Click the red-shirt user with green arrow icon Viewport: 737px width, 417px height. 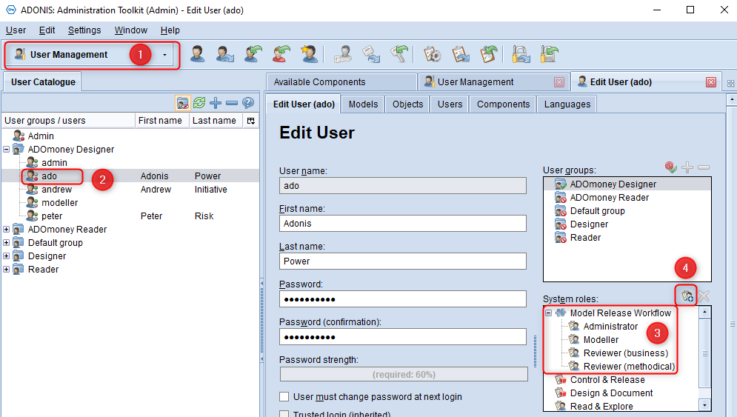281,54
